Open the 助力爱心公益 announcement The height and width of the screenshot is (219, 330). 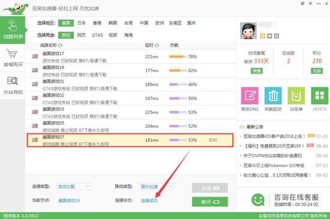pyautogui.click(x=277, y=175)
